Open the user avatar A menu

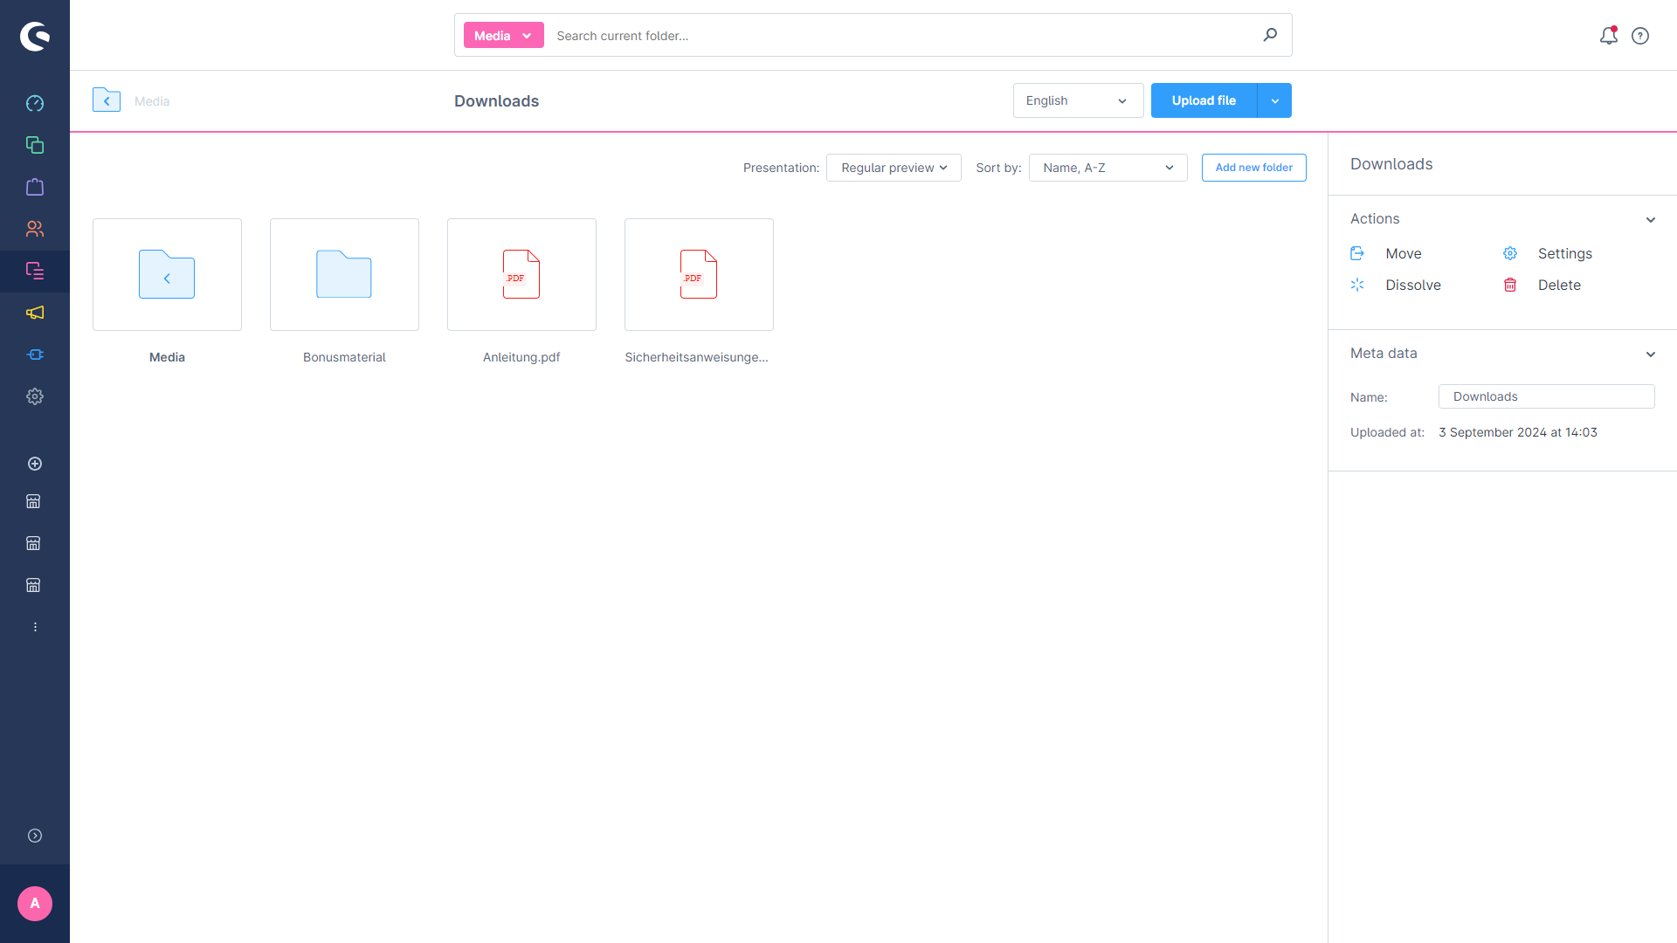pos(35,904)
